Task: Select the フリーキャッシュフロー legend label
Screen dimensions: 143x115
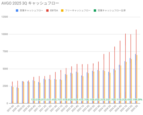Action: (x=78, y=10)
